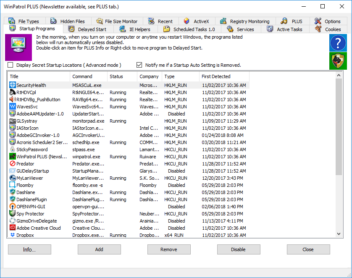Screen dimensions: 352x278
Task: Click the GizmoDriveDelegate icon
Action: tap(13, 221)
